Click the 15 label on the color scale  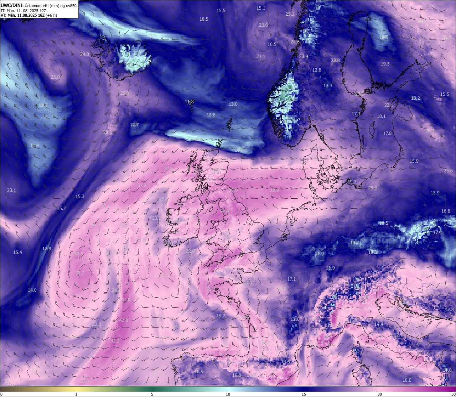tap(304, 394)
